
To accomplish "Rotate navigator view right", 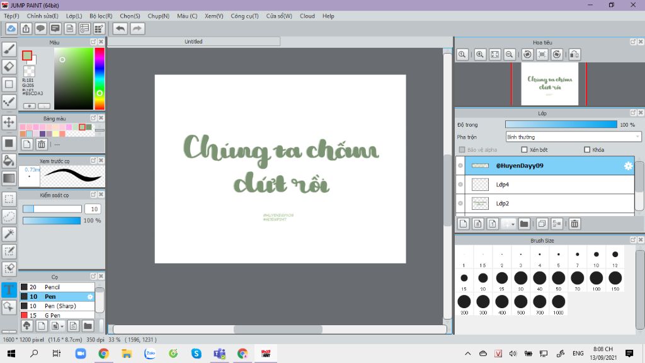I will click(557, 54).
